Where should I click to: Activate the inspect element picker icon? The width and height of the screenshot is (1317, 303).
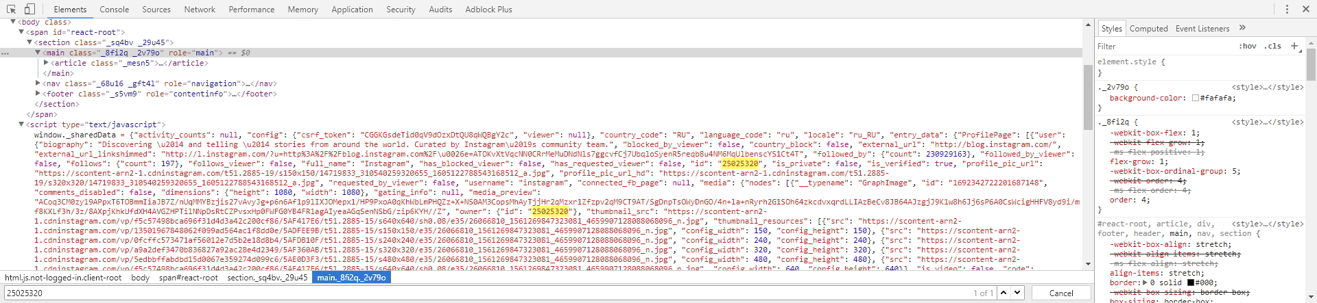pos(11,9)
